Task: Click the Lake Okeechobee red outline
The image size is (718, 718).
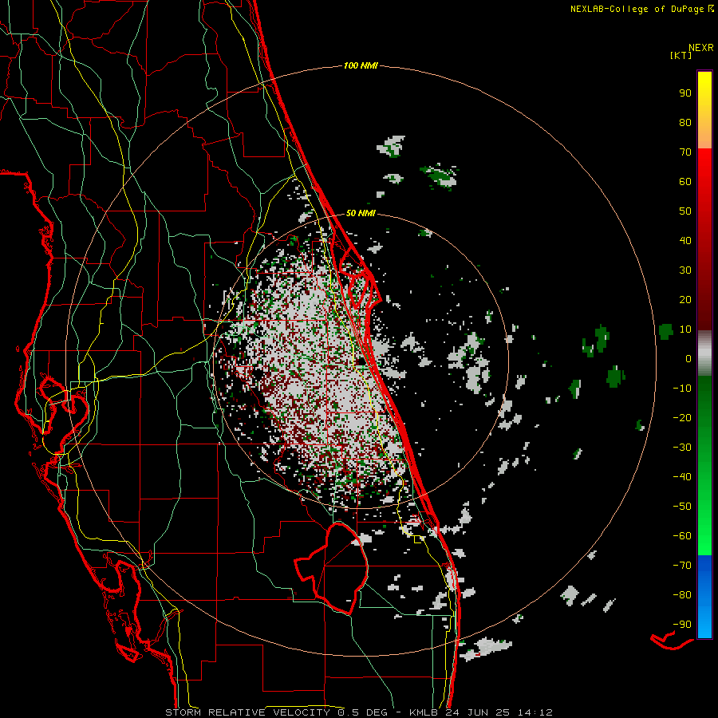Action: [x=331, y=568]
